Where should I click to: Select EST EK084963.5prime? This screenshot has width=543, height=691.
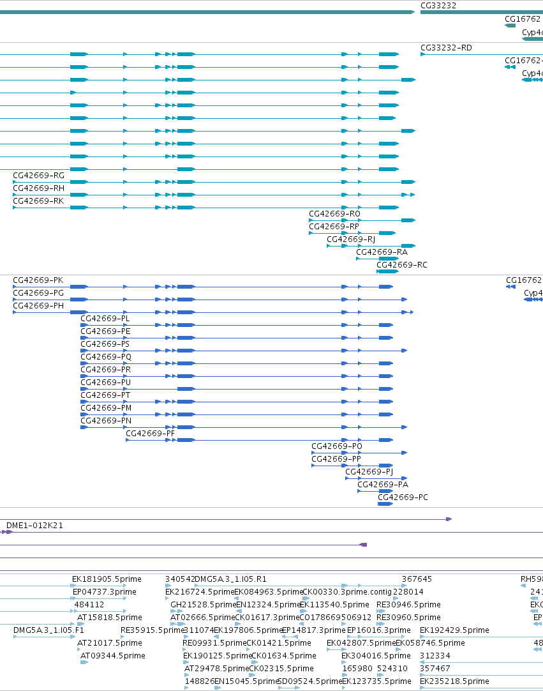(269, 592)
